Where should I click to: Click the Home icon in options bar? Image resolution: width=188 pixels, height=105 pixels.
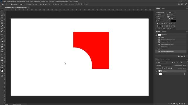pos(3,4)
